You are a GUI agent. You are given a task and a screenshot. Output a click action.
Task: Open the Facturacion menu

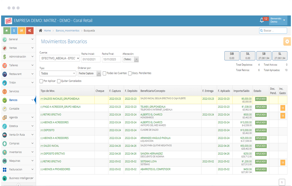(18, 169)
